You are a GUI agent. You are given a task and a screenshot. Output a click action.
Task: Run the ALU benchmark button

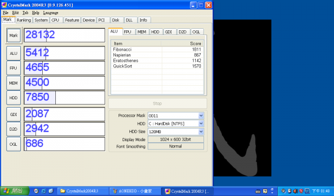coord(14,53)
